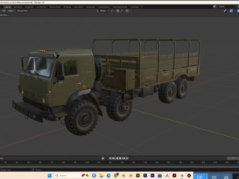
Task: Switch to the Shading workspace
Action: [67, 7]
